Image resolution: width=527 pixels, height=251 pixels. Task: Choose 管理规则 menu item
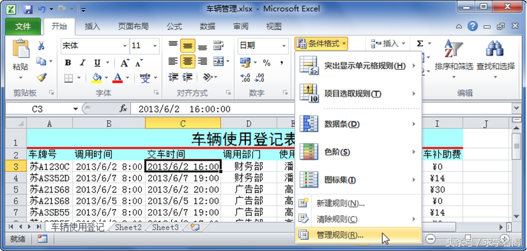click(x=358, y=235)
